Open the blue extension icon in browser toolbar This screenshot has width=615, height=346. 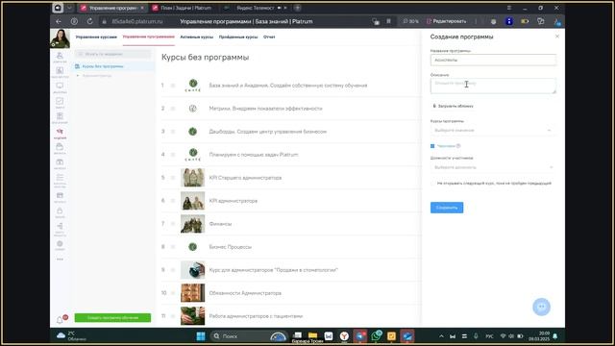tap(508, 21)
